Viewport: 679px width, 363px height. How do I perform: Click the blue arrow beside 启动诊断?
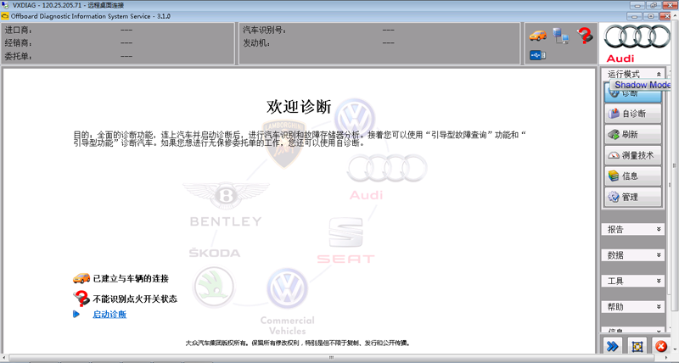click(76, 314)
